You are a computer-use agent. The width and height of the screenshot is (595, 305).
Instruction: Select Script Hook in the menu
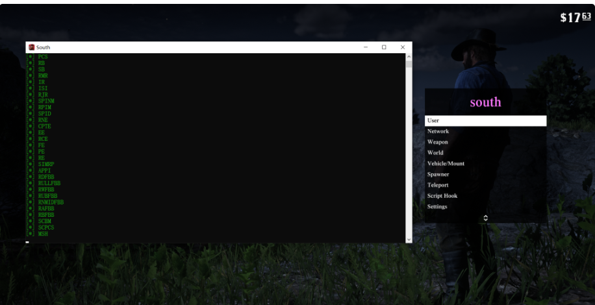pos(485,196)
